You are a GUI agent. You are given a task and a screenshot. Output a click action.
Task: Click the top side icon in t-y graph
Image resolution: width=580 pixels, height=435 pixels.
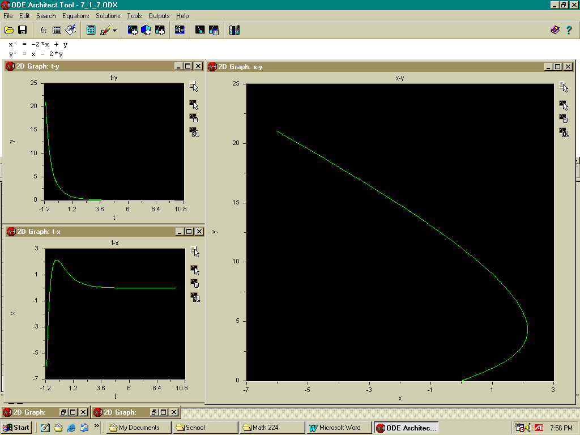[194, 86]
